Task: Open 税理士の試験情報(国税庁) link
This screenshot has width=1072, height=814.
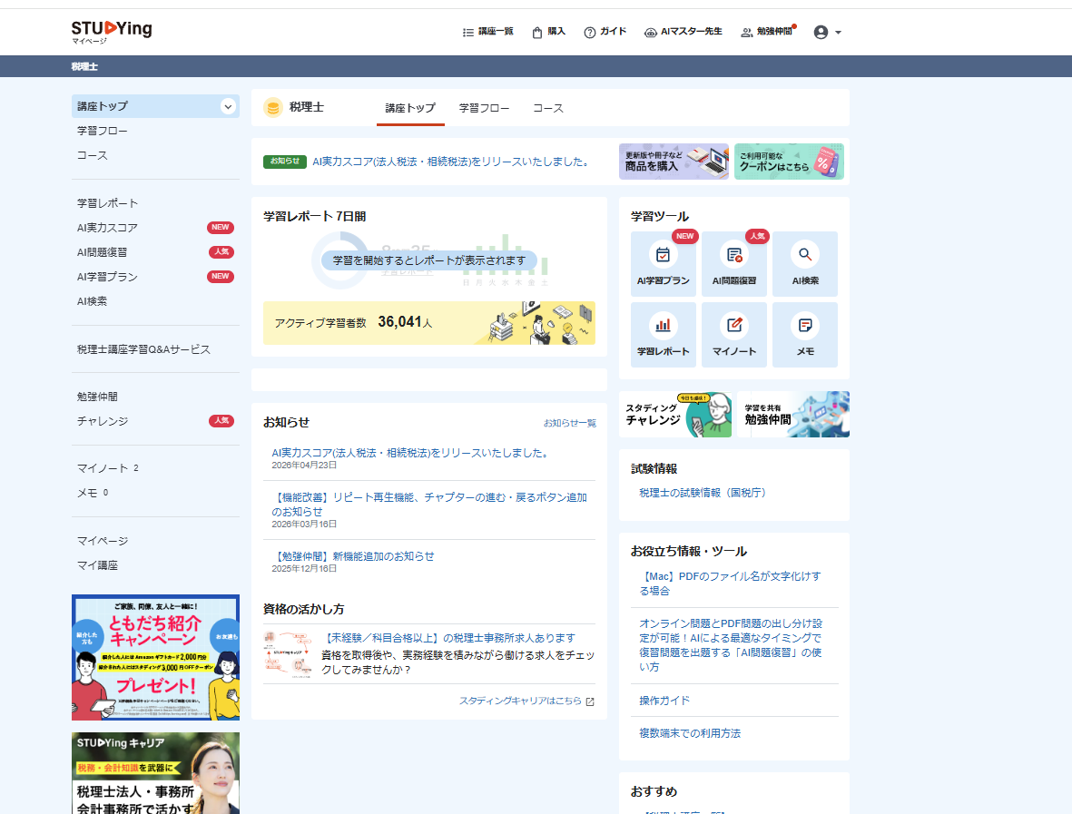Action: point(703,493)
